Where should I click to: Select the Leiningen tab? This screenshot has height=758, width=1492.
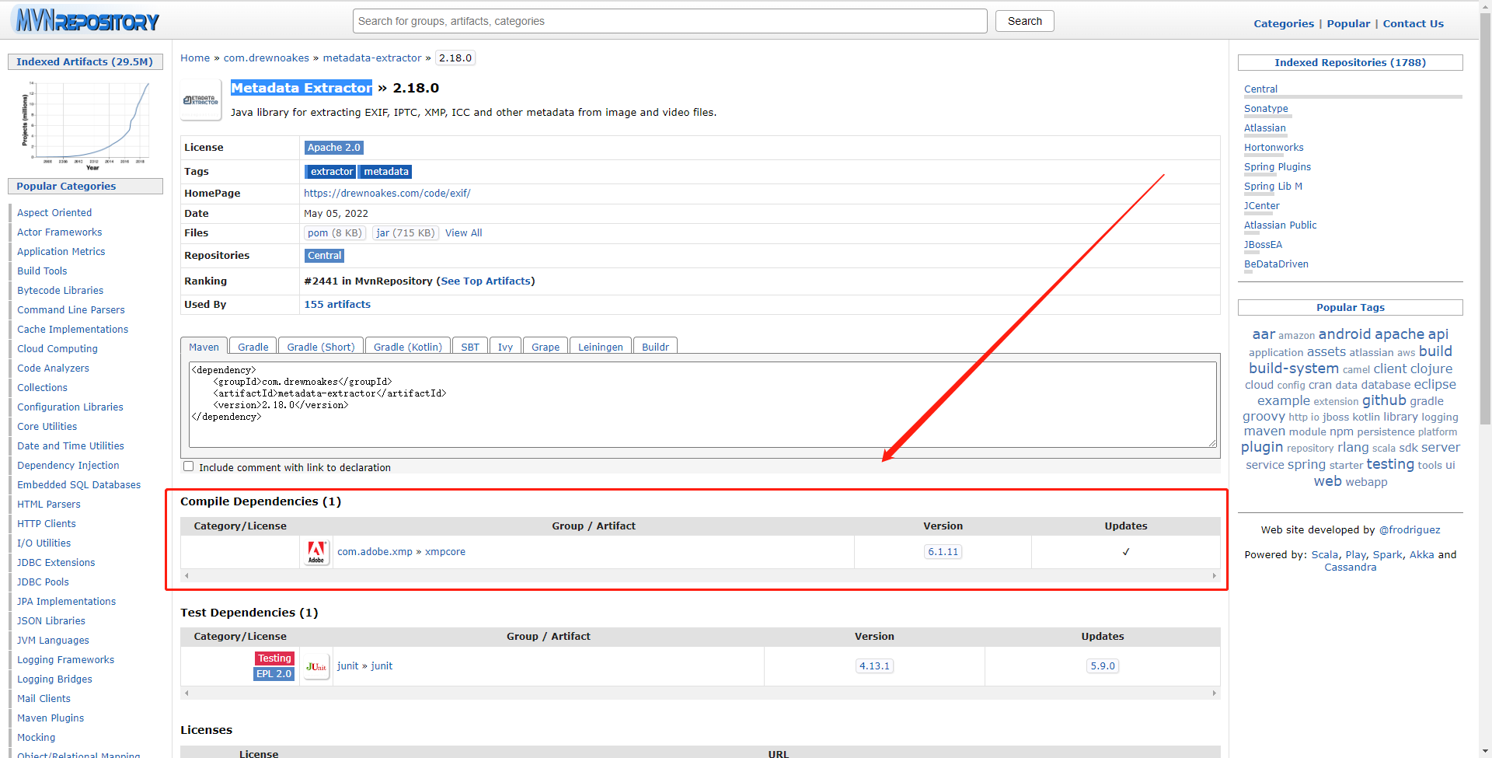[601, 347]
